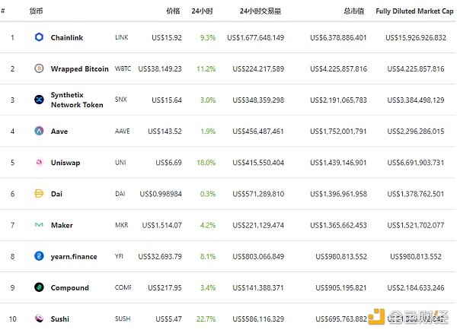The image size is (457, 333).
Task: Click the Synthetix Network Token icon
Action: pyautogui.click(x=40, y=100)
